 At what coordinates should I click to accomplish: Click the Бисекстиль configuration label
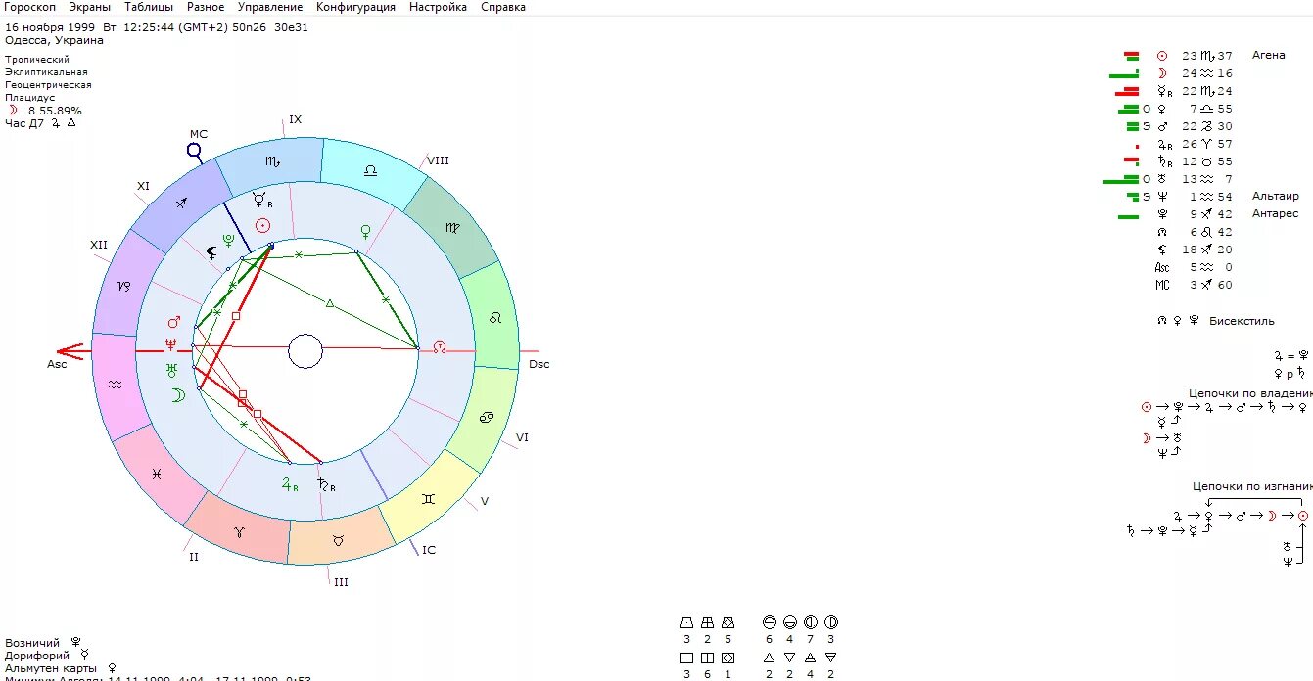click(x=1242, y=321)
